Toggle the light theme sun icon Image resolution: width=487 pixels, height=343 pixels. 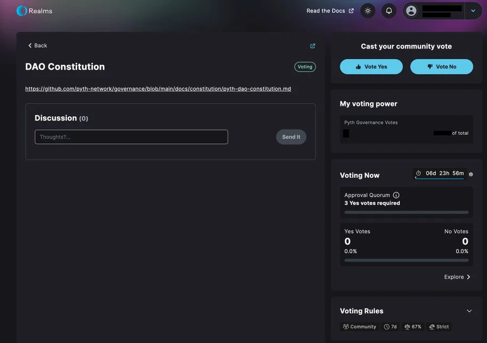pos(368,11)
